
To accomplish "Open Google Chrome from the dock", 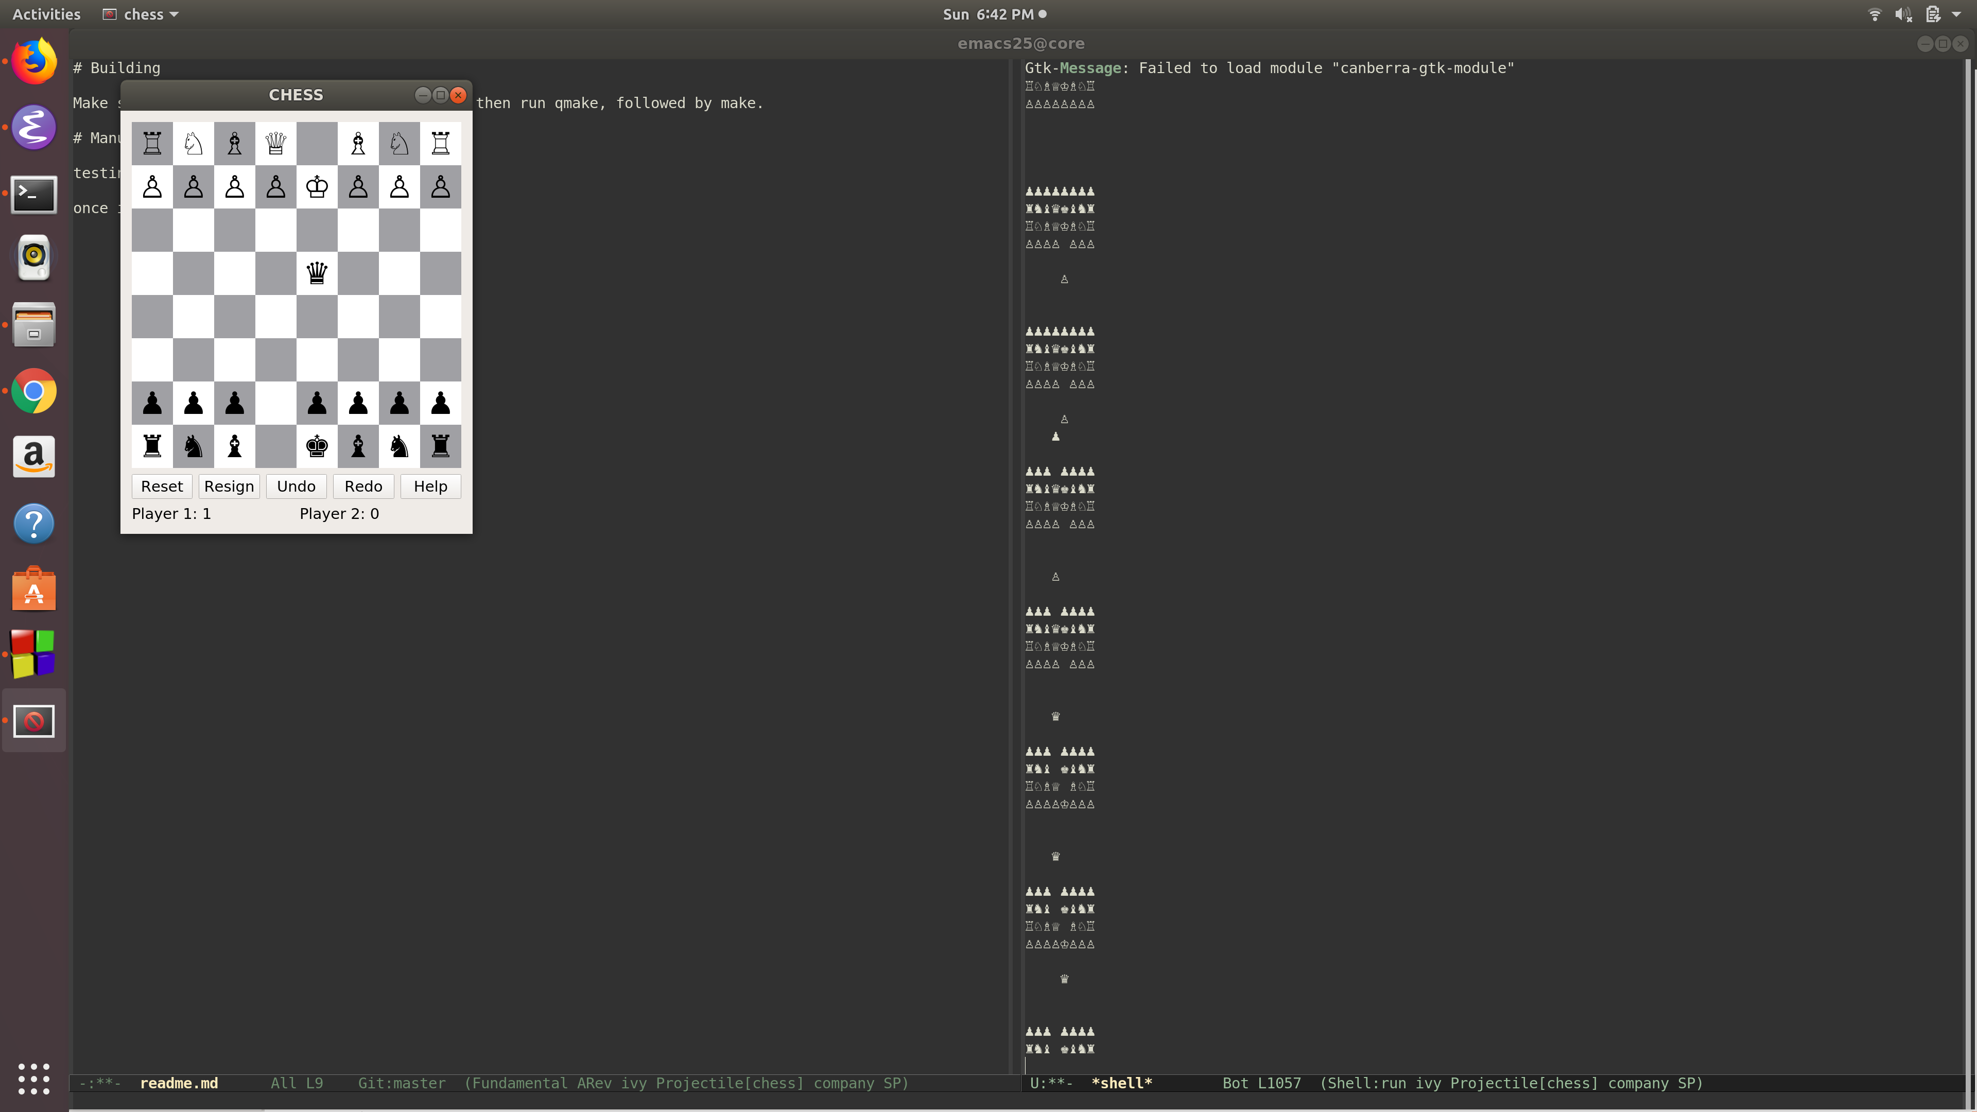I will (x=34, y=391).
